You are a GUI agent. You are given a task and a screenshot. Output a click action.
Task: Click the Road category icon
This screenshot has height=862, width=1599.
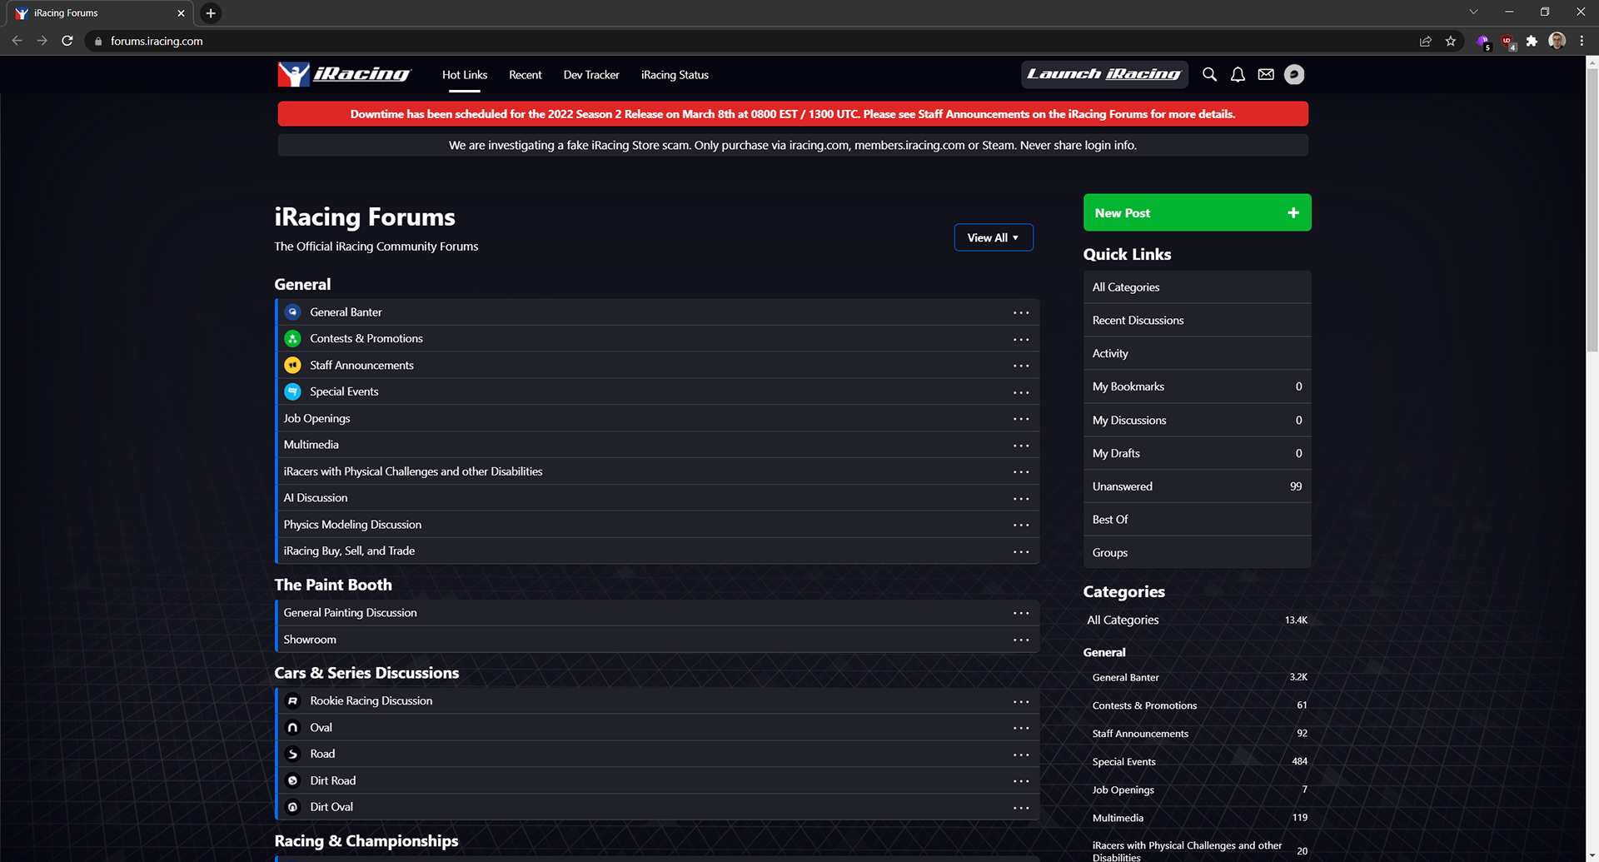pos(292,754)
